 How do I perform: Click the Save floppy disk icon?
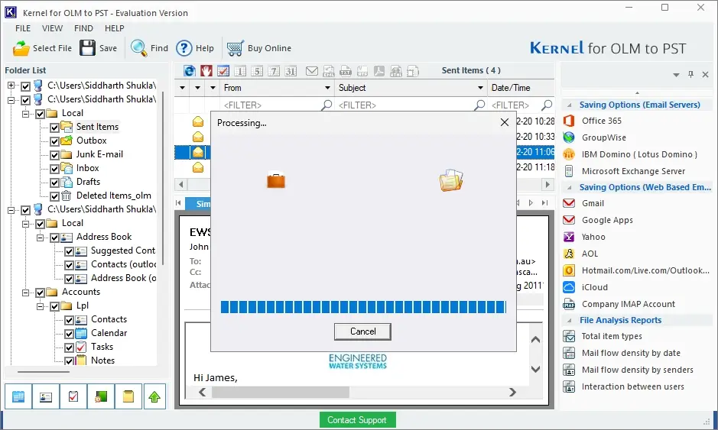tap(87, 48)
